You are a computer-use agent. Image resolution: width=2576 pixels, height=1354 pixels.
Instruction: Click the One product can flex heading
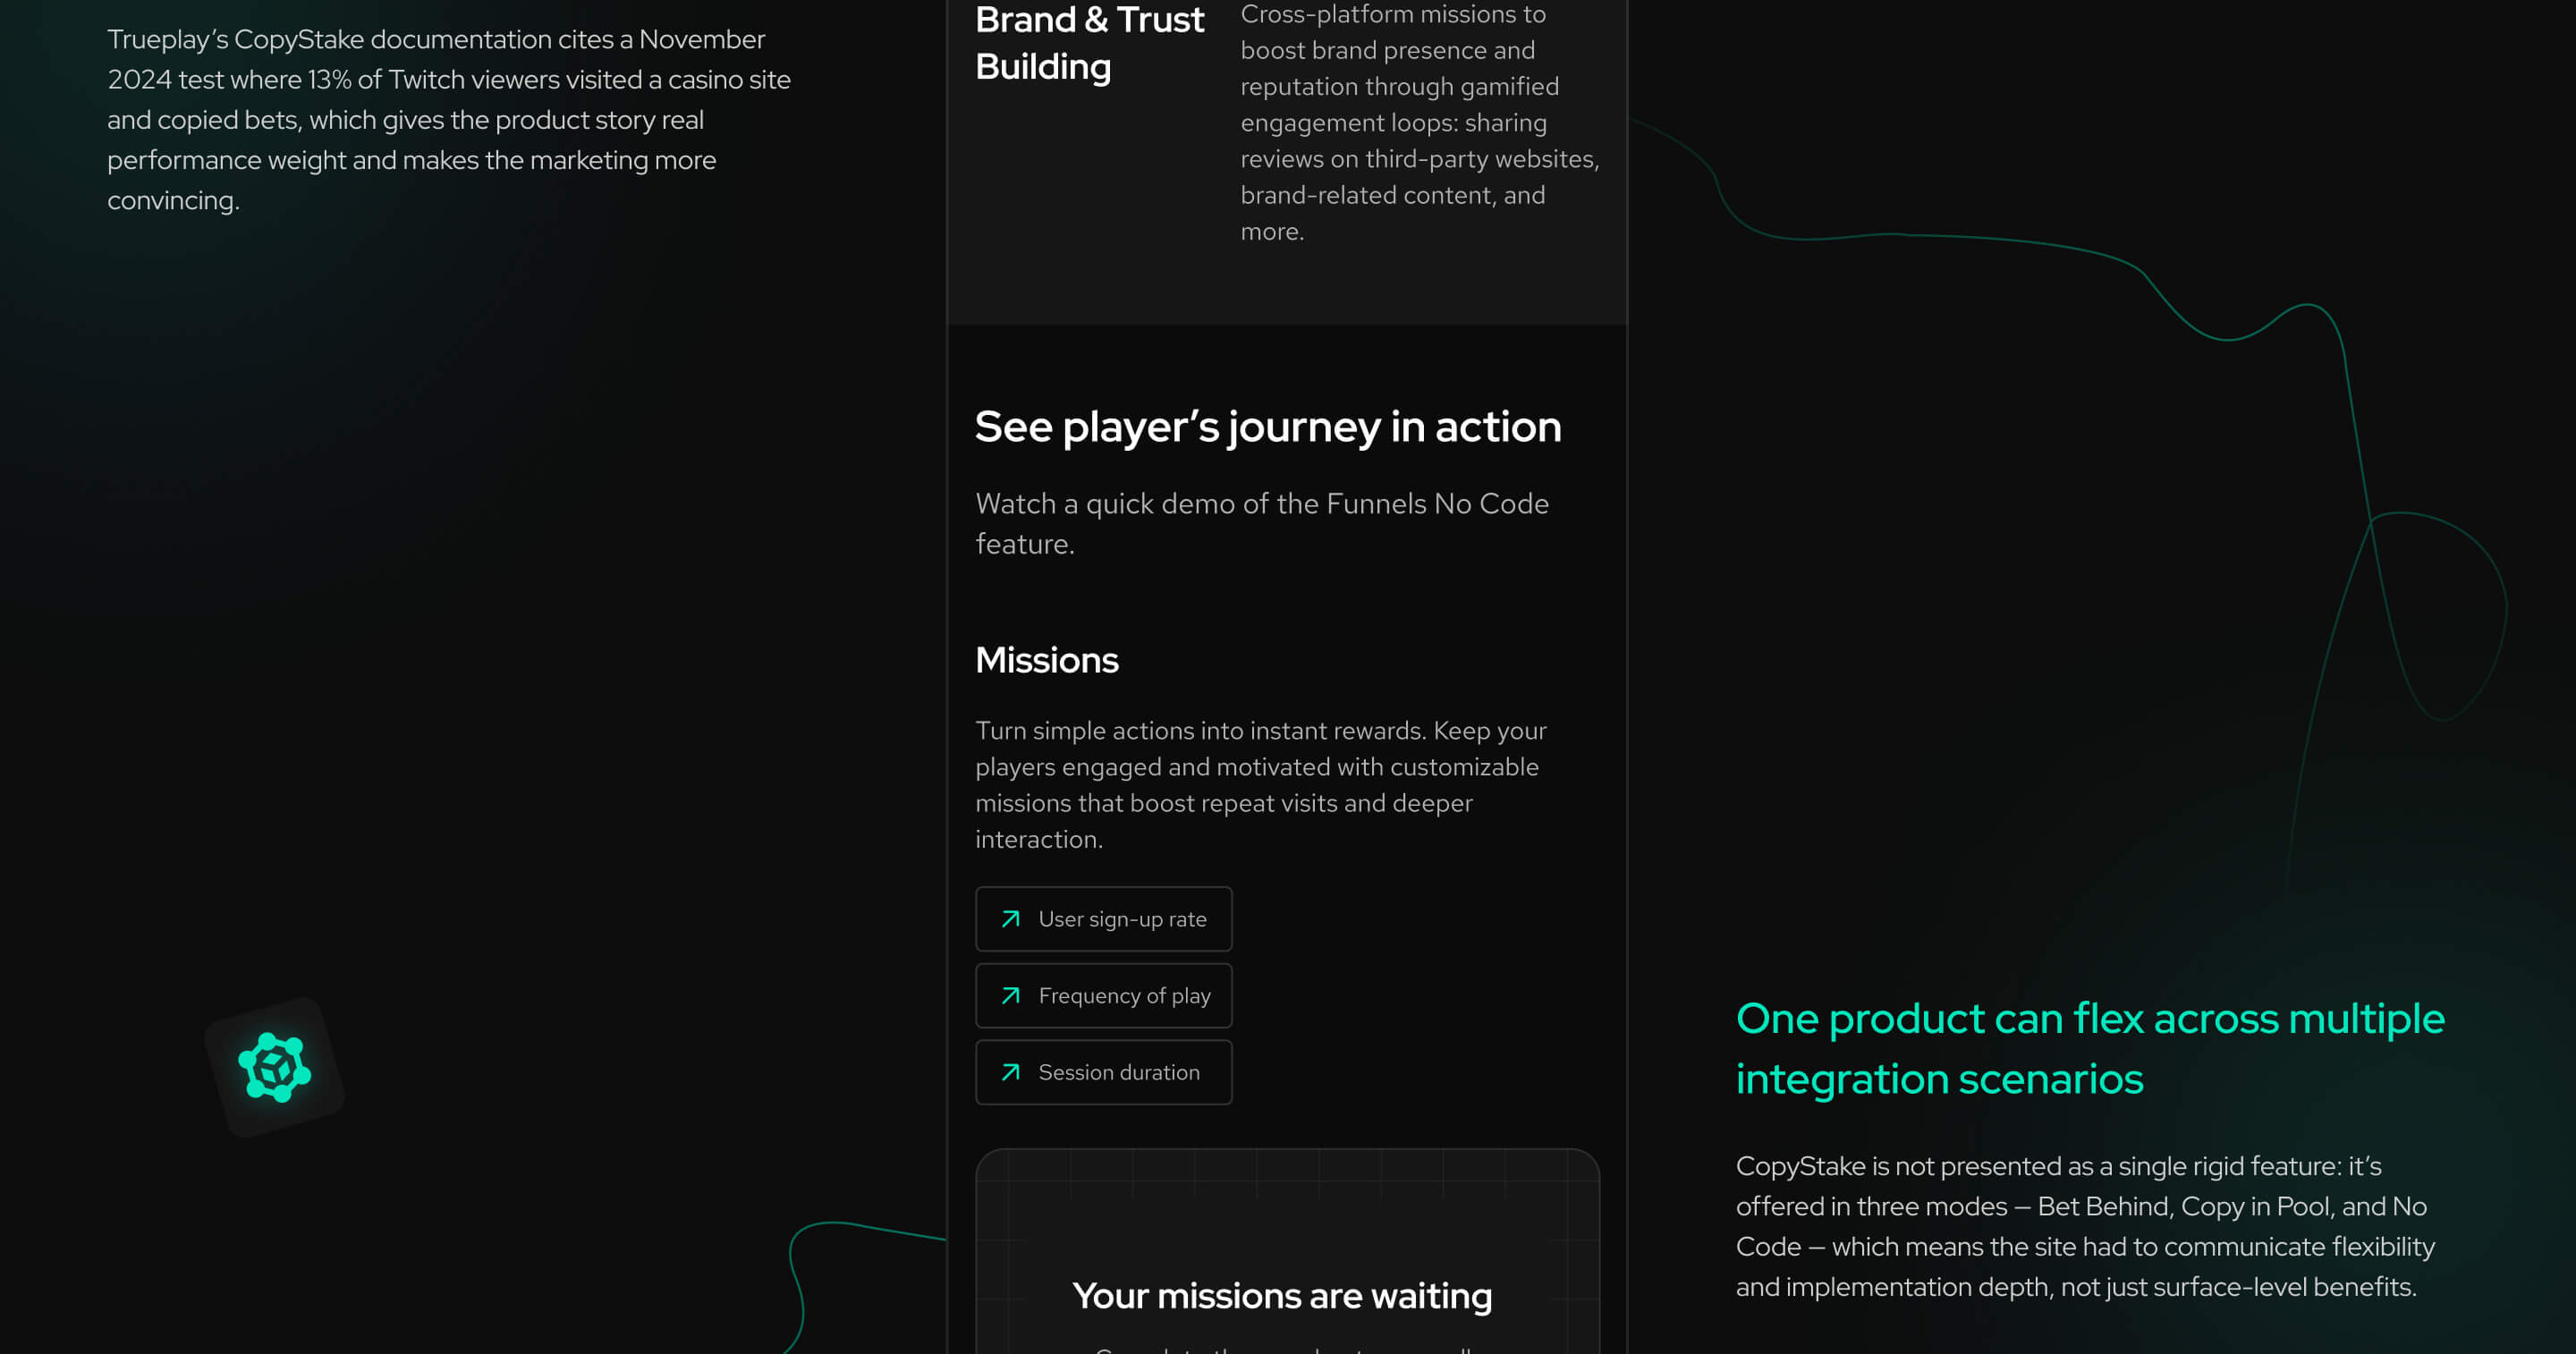[x=2090, y=1049]
